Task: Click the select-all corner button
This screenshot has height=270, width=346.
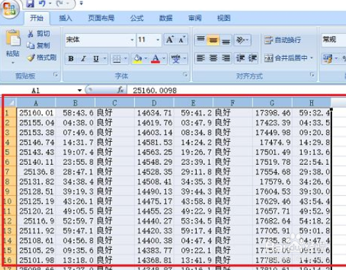Action: 10,102
